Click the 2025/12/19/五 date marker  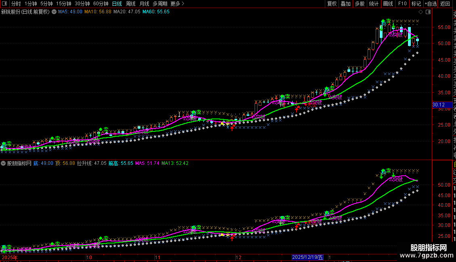click(307, 257)
